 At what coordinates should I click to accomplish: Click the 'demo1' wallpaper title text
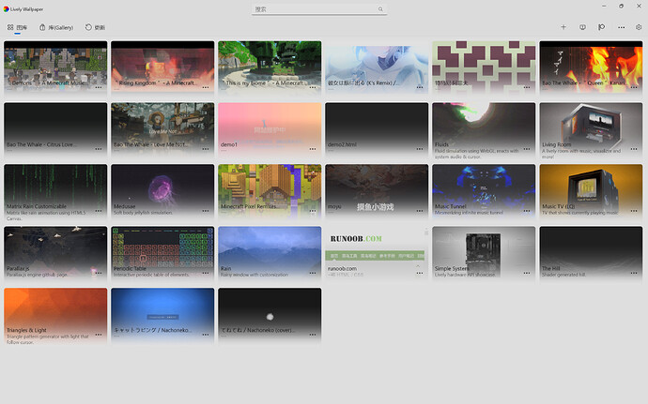pos(229,144)
